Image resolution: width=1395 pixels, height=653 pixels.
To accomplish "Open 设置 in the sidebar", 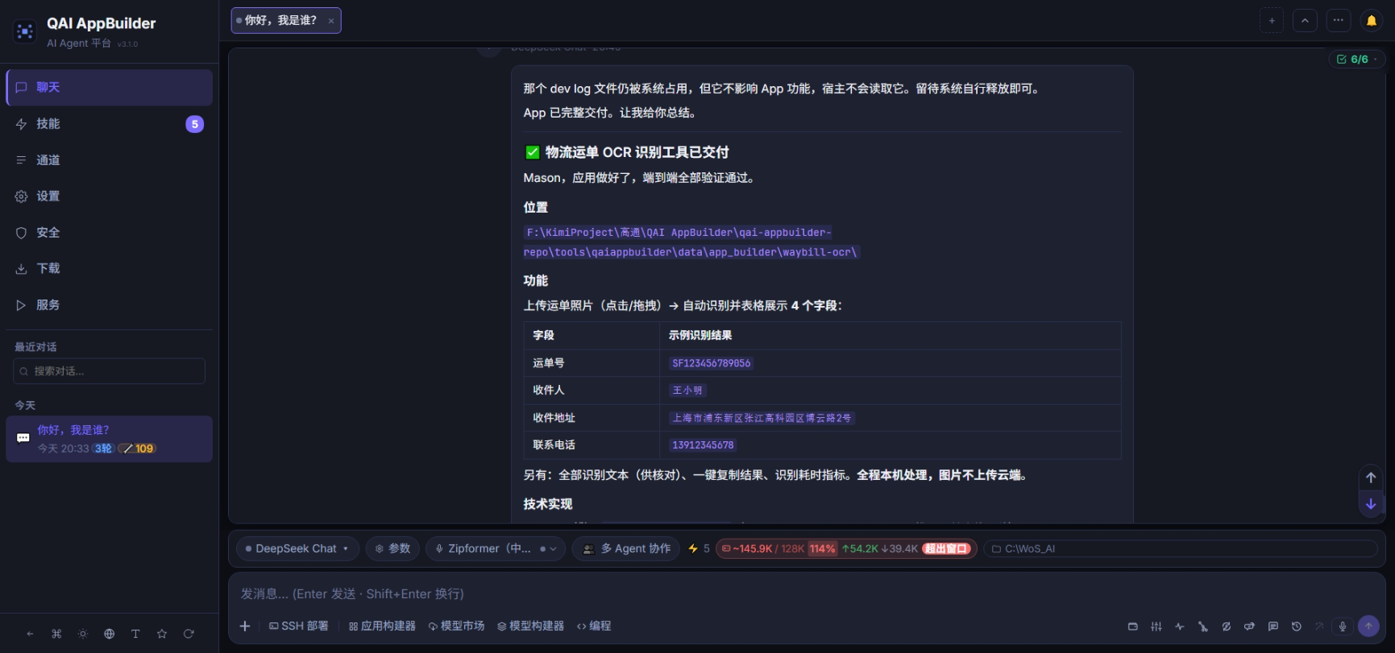I will (109, 196).
